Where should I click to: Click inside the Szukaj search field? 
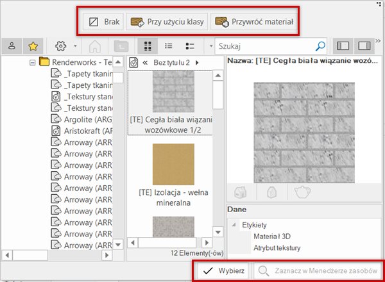[264, 46]
